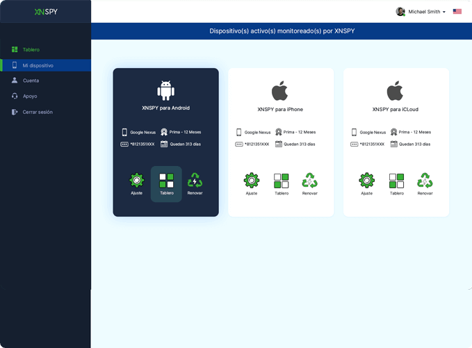472x348 pixels.
Task: Click Apple logo on iPhone card
Action: [279, 91]
